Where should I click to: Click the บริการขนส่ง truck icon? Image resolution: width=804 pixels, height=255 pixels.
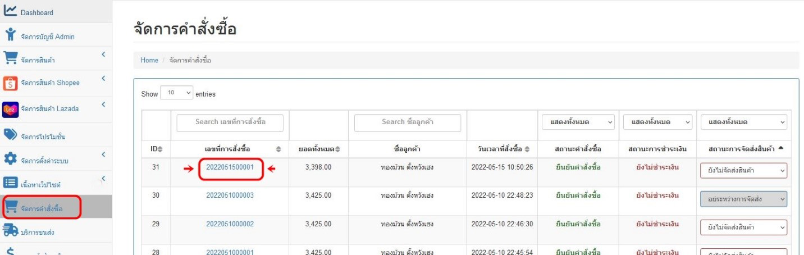(11, 231)
